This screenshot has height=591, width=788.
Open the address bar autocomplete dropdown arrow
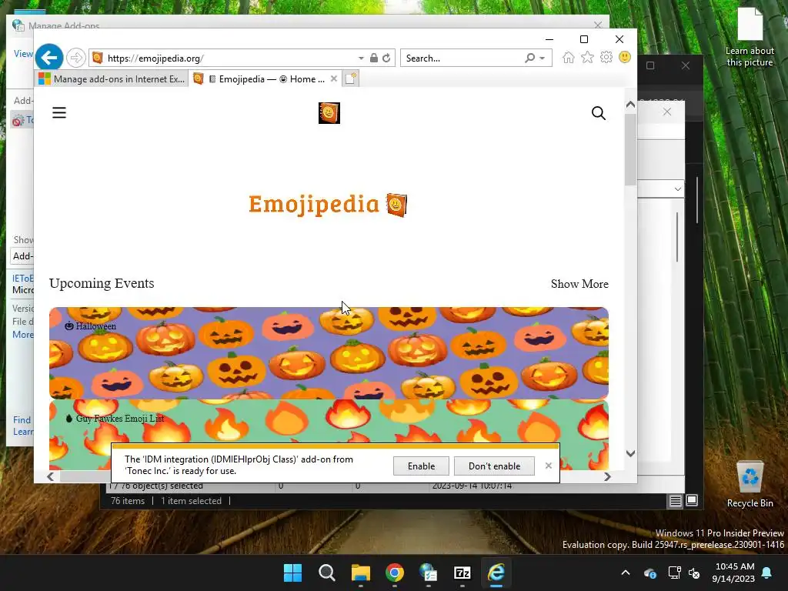pyautogui.click(x=361, y=58)
